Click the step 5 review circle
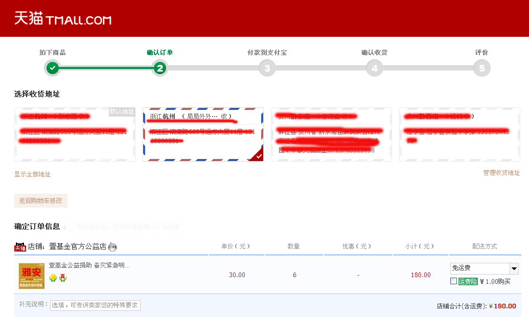The height and width of the screenshot is (317, 529). point(481,68)
